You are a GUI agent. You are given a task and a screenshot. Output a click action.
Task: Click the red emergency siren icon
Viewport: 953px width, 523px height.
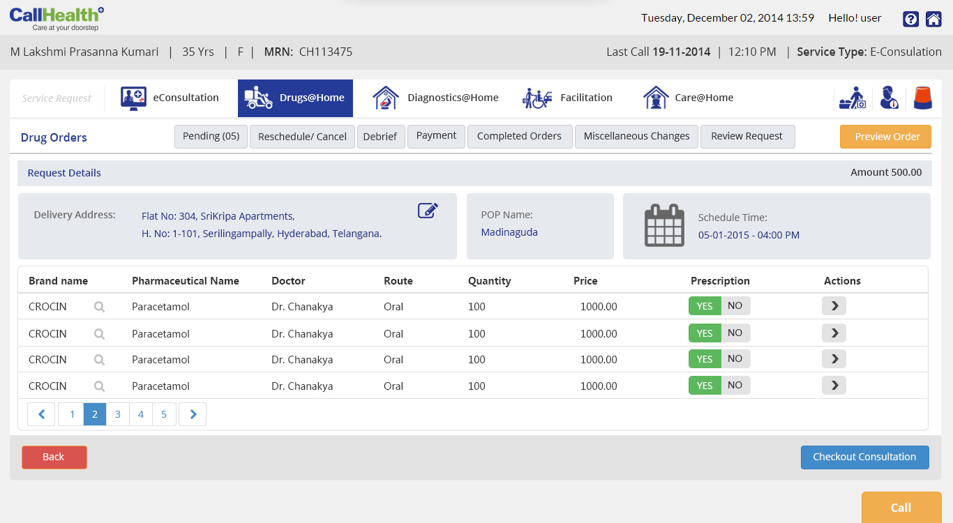coord(923,98)
